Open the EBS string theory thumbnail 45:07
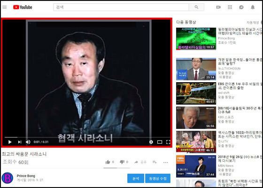This screenshot has height=188, width=263. pyautogui.click(x=196, y=94)
